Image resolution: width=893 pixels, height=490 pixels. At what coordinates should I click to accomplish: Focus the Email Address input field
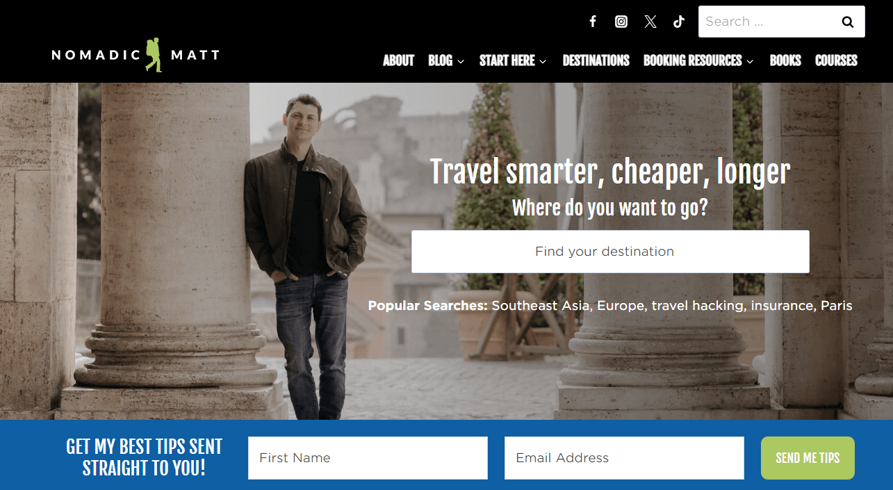[624, 458]
